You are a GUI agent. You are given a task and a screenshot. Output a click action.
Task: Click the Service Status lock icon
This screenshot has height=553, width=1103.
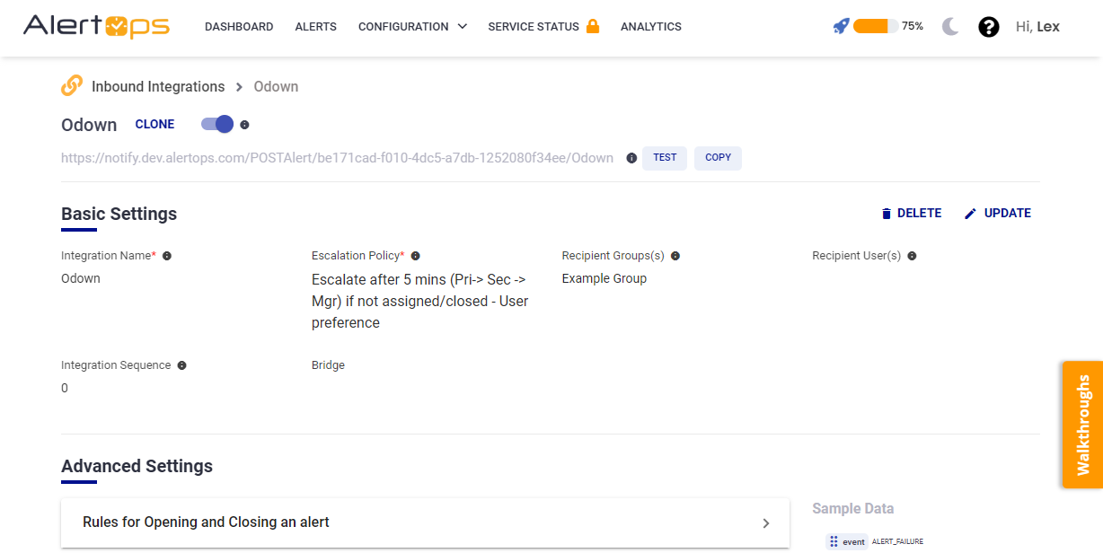tap(593, 26)
